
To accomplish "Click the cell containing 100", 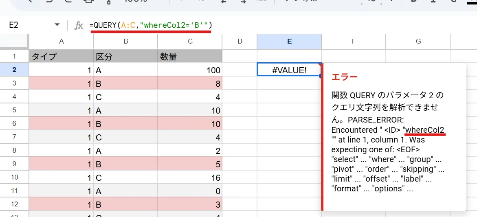I will [190, 70].
